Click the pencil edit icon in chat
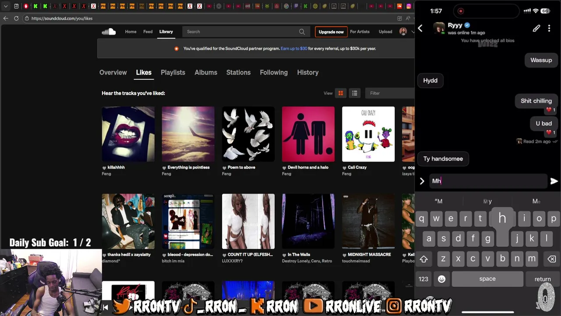Viewport: 561px width, 316px height. pyautogui.click(x=536, y=29)
